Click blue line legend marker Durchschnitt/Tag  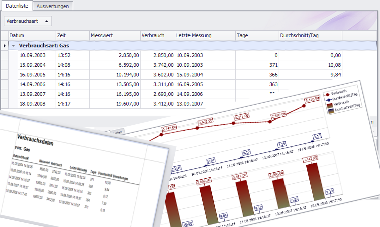[329, 100]
